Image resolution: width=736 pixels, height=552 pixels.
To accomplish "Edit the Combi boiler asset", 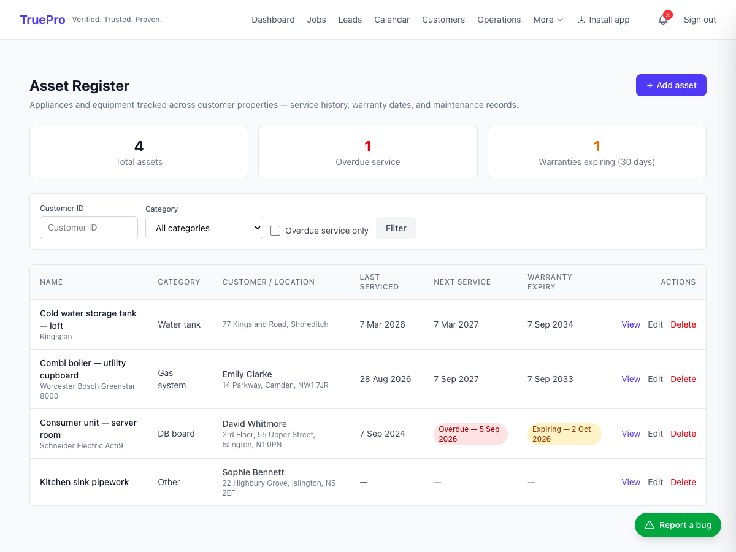I will pyautogui.click(x=655, y=379).
